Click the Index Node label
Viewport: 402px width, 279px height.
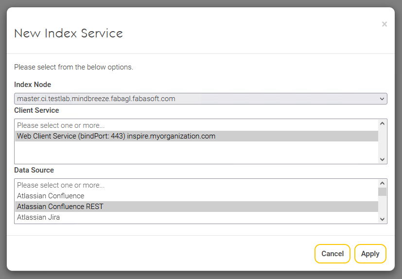point(33,85)
